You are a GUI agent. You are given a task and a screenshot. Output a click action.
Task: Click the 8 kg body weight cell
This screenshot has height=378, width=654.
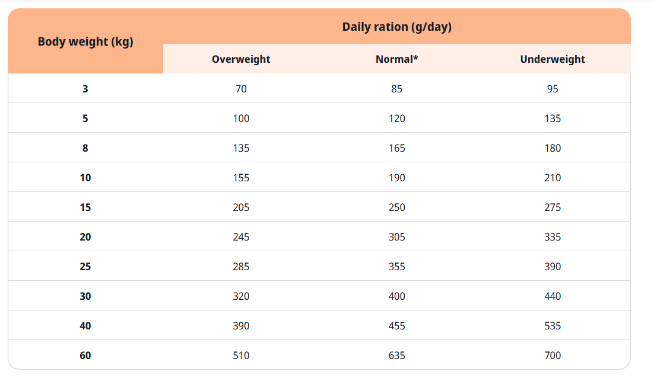pos(85,148)
